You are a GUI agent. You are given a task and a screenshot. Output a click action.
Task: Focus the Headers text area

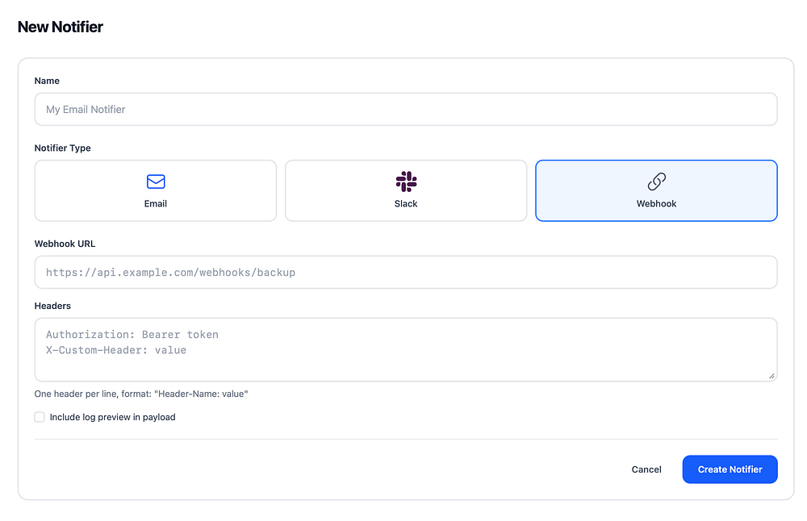(405, 349)
